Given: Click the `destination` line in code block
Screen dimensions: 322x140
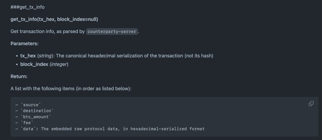Looking at the screenshot, I should (x=34, y=111).
